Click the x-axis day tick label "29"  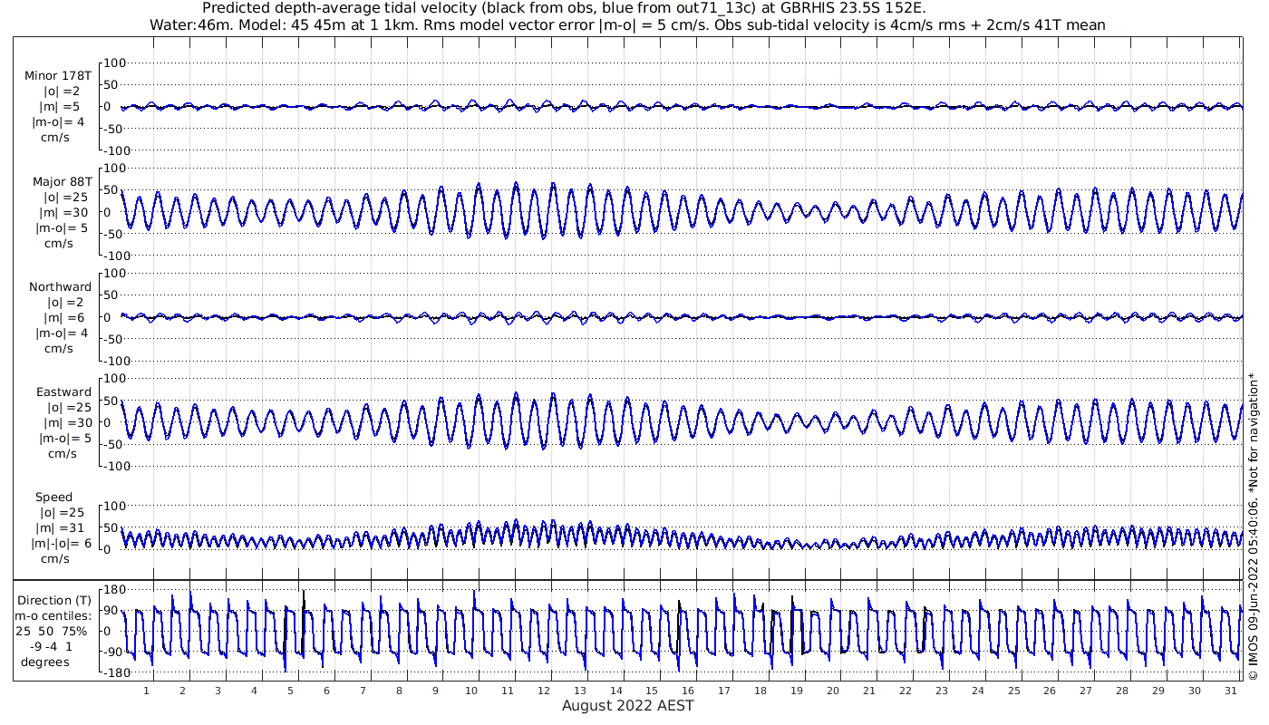(1158, 691)
